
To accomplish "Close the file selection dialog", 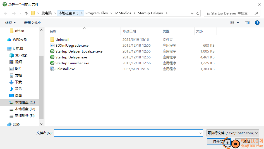I will click(x=260, y=4).
